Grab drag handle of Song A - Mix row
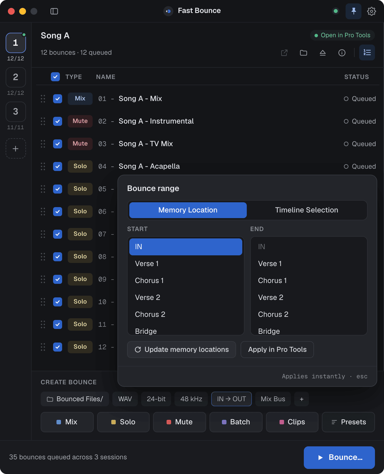 pos(43,99)
